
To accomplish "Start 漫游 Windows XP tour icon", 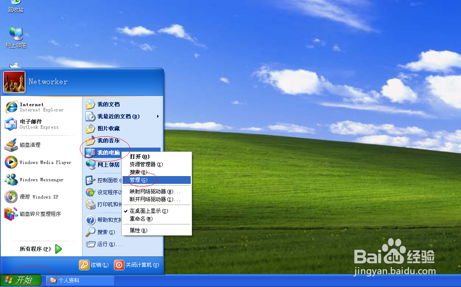I will pyautogui.click(x=11, y=197).
